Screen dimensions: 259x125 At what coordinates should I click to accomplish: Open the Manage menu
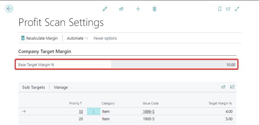point(61,87)
